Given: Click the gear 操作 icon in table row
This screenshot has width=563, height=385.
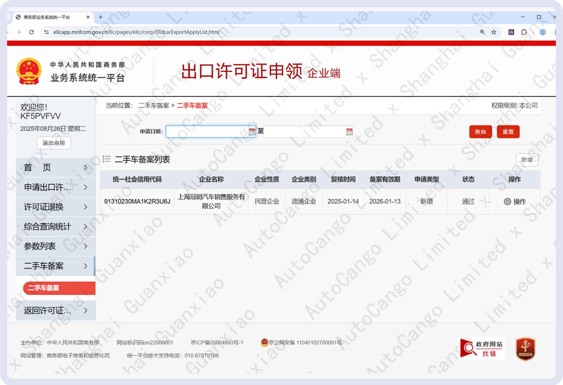Looking at the screenshot, I should click(x=507, y=202).
